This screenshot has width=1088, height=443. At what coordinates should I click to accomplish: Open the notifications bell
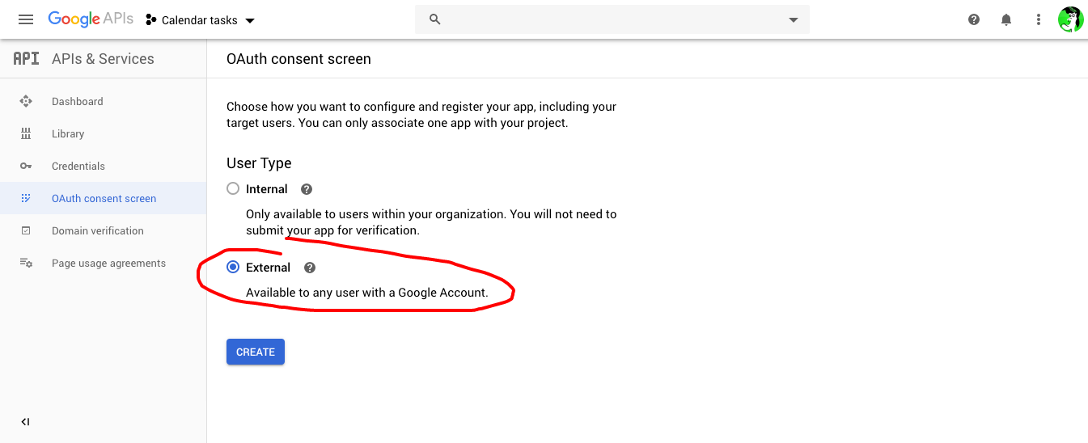click(1006, 19)
